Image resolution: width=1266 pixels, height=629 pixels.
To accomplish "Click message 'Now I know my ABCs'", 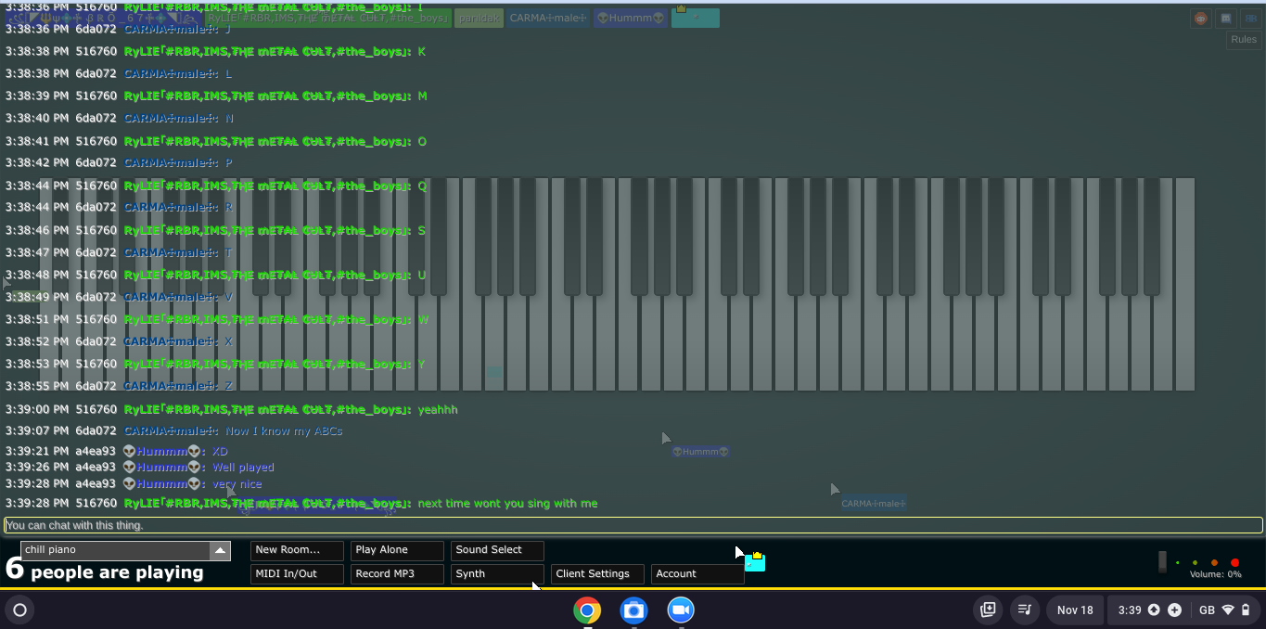I will (x=284, y=431).
